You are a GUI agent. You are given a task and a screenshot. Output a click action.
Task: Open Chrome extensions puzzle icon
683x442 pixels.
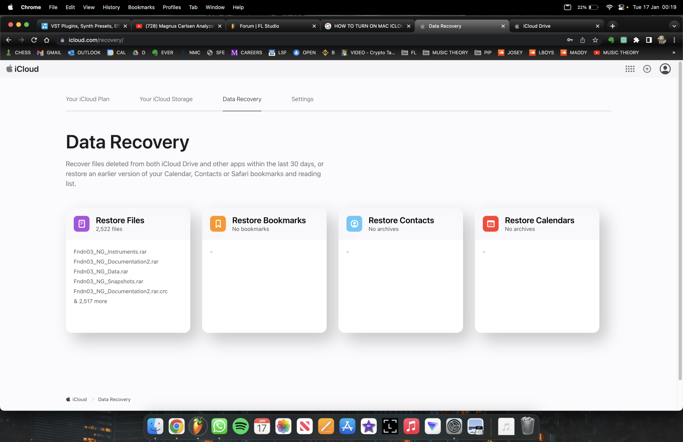point(636,40)
